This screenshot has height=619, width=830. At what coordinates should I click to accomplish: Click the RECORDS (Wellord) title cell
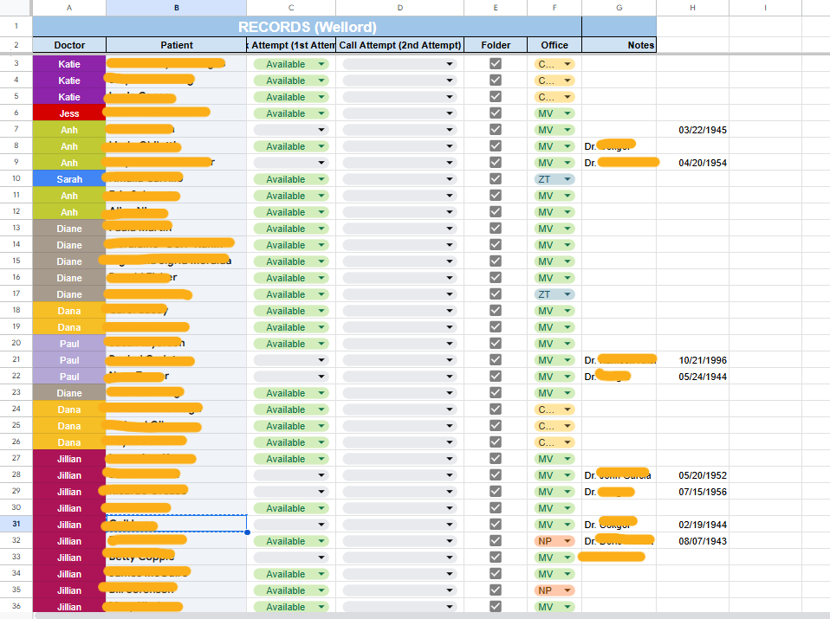pos(307,27)
